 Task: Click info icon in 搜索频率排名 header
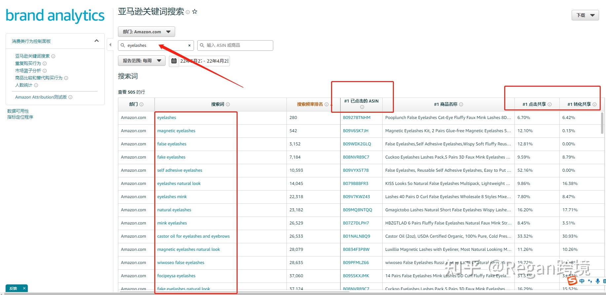pos(326,104)
